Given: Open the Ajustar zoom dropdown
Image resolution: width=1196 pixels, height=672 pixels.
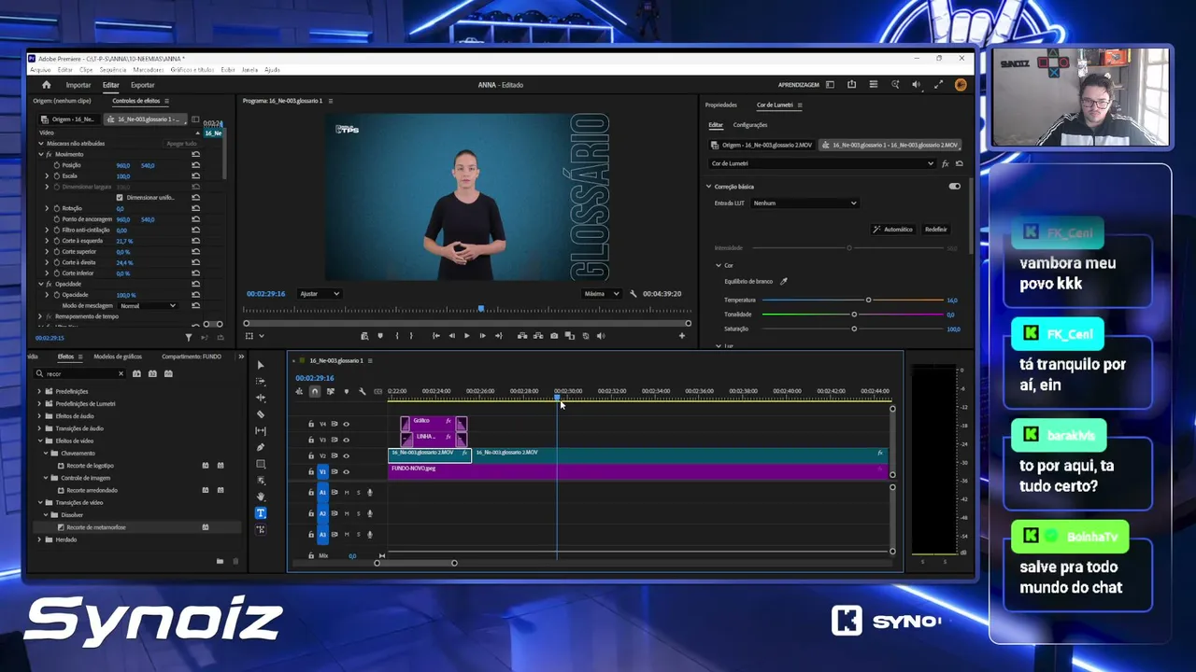Looking at the screenshot, I should 320,293.
